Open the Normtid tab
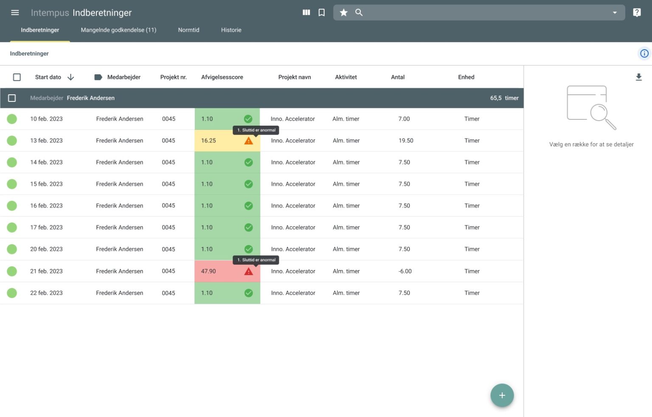 188,30
